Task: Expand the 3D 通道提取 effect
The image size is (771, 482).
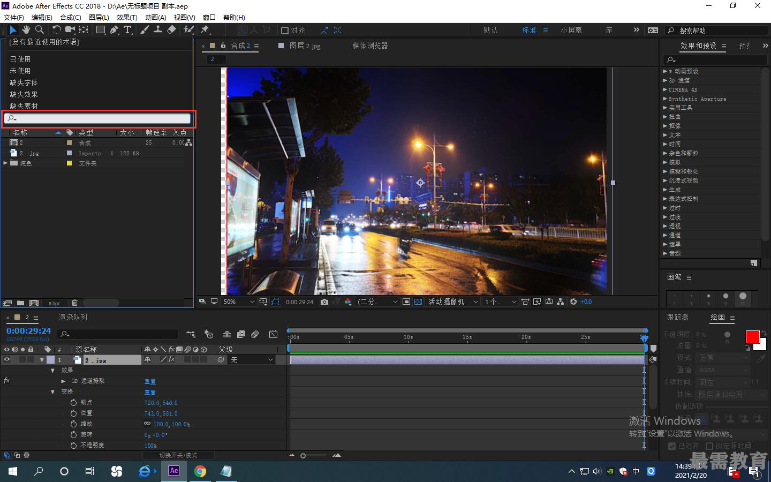Action: (x=63, y=381)
